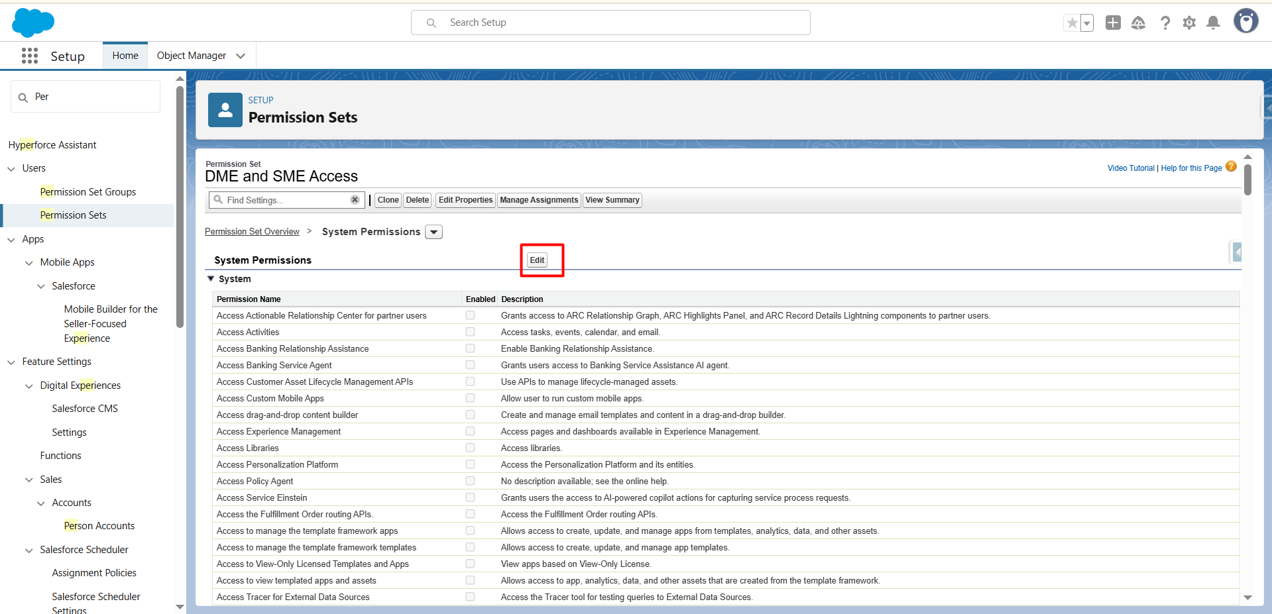Open the global actions plus icon

click(x=1113, y=23)
